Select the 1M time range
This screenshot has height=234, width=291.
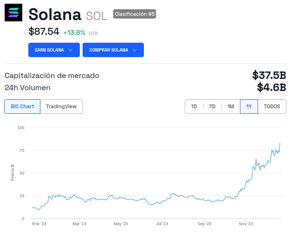pyautogui.click(x=231, y=106)
